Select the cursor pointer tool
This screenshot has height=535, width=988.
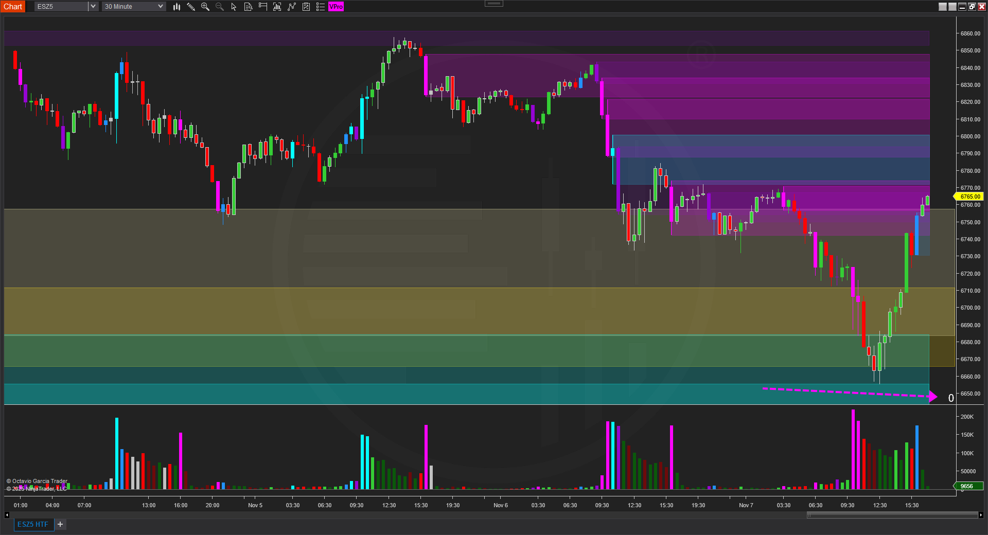234,7
